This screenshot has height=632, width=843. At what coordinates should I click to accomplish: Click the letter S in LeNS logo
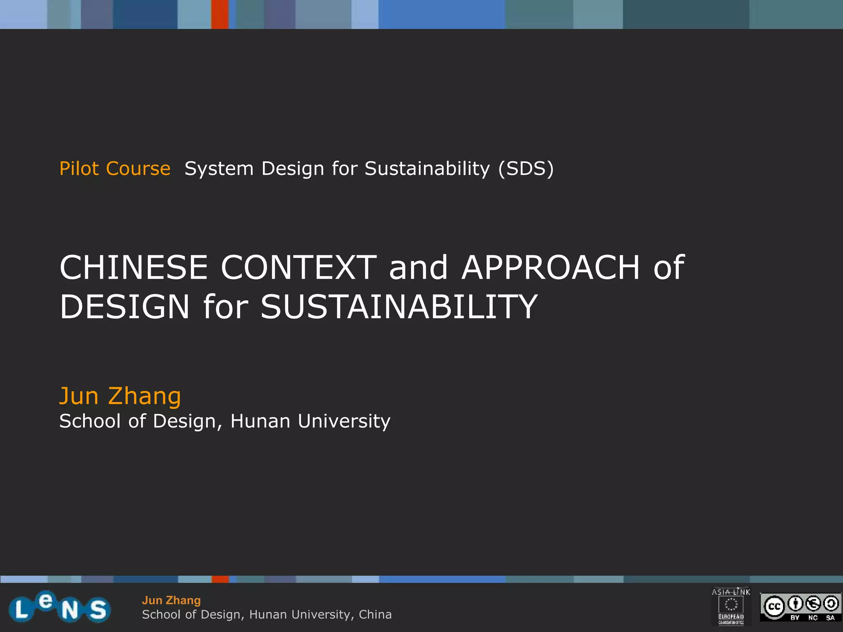tap(98, 609)
